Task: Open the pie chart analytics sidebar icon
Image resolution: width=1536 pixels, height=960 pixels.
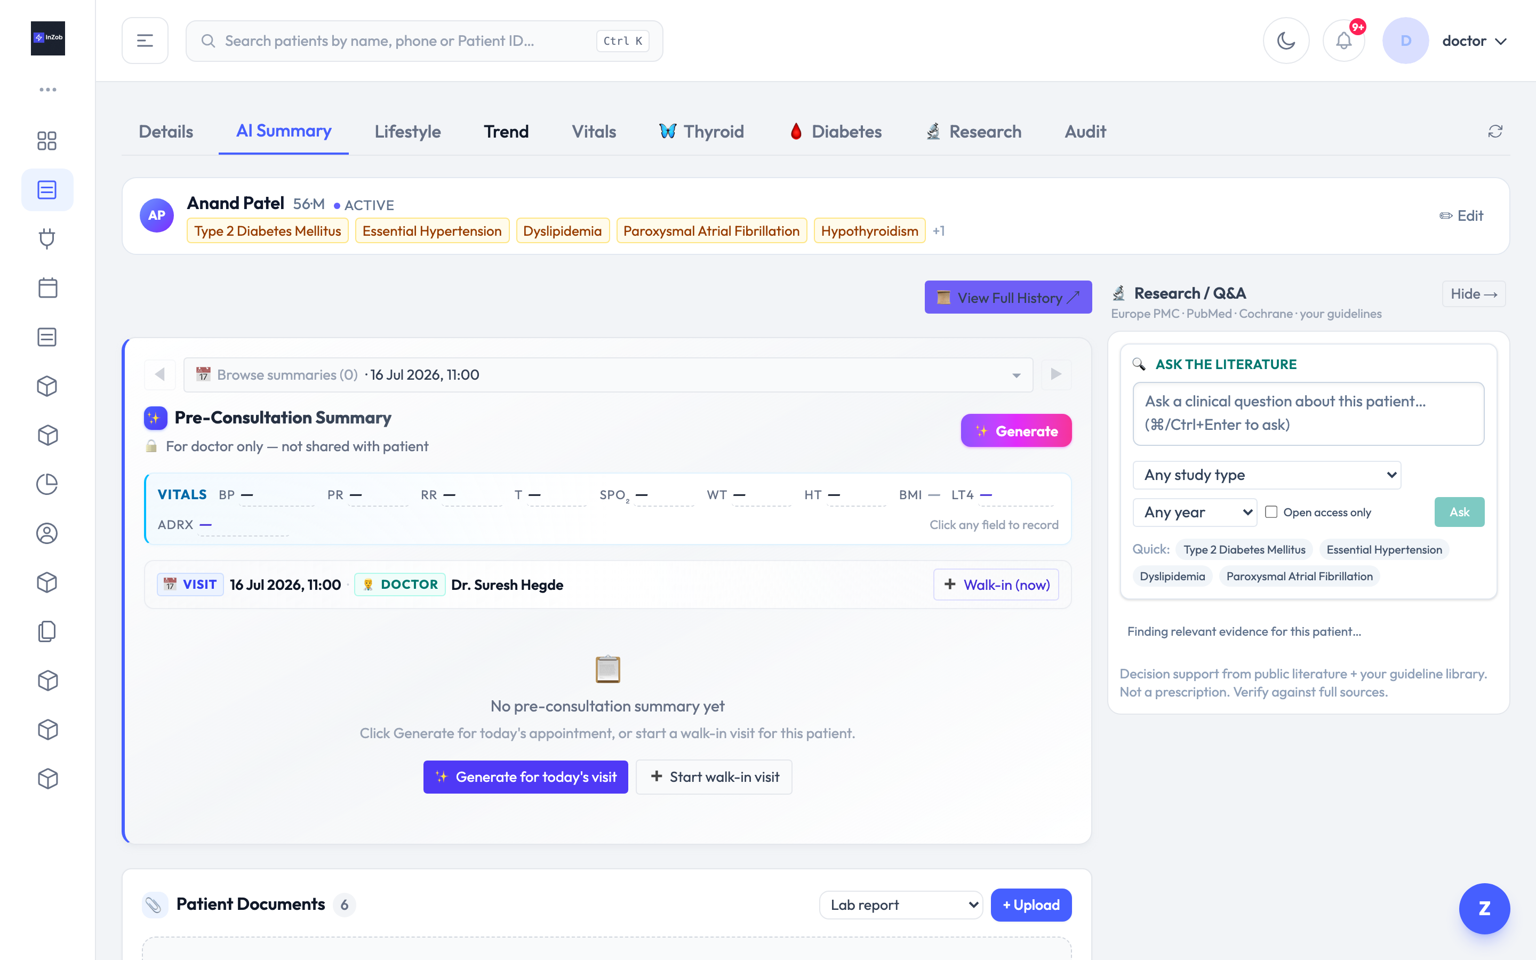Action: 47,484
